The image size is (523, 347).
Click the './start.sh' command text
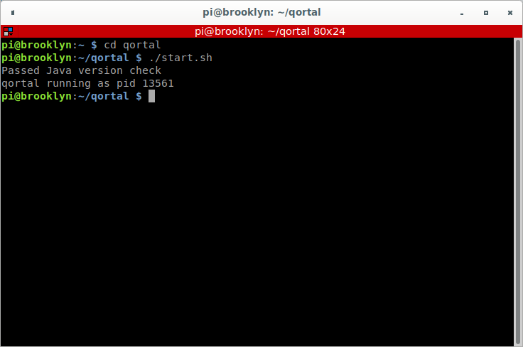(180, 58)
